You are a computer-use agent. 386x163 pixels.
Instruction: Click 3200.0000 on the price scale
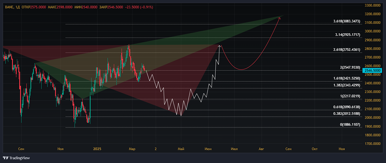(x=372, y=14)
